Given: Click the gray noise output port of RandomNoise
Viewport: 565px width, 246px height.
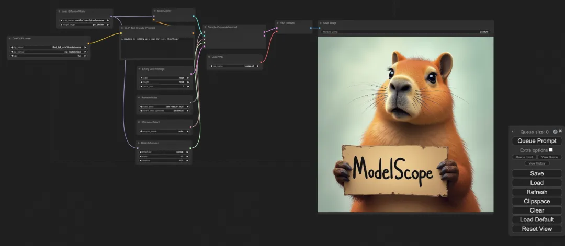Looking at the screenshot, I should (190, 102).
